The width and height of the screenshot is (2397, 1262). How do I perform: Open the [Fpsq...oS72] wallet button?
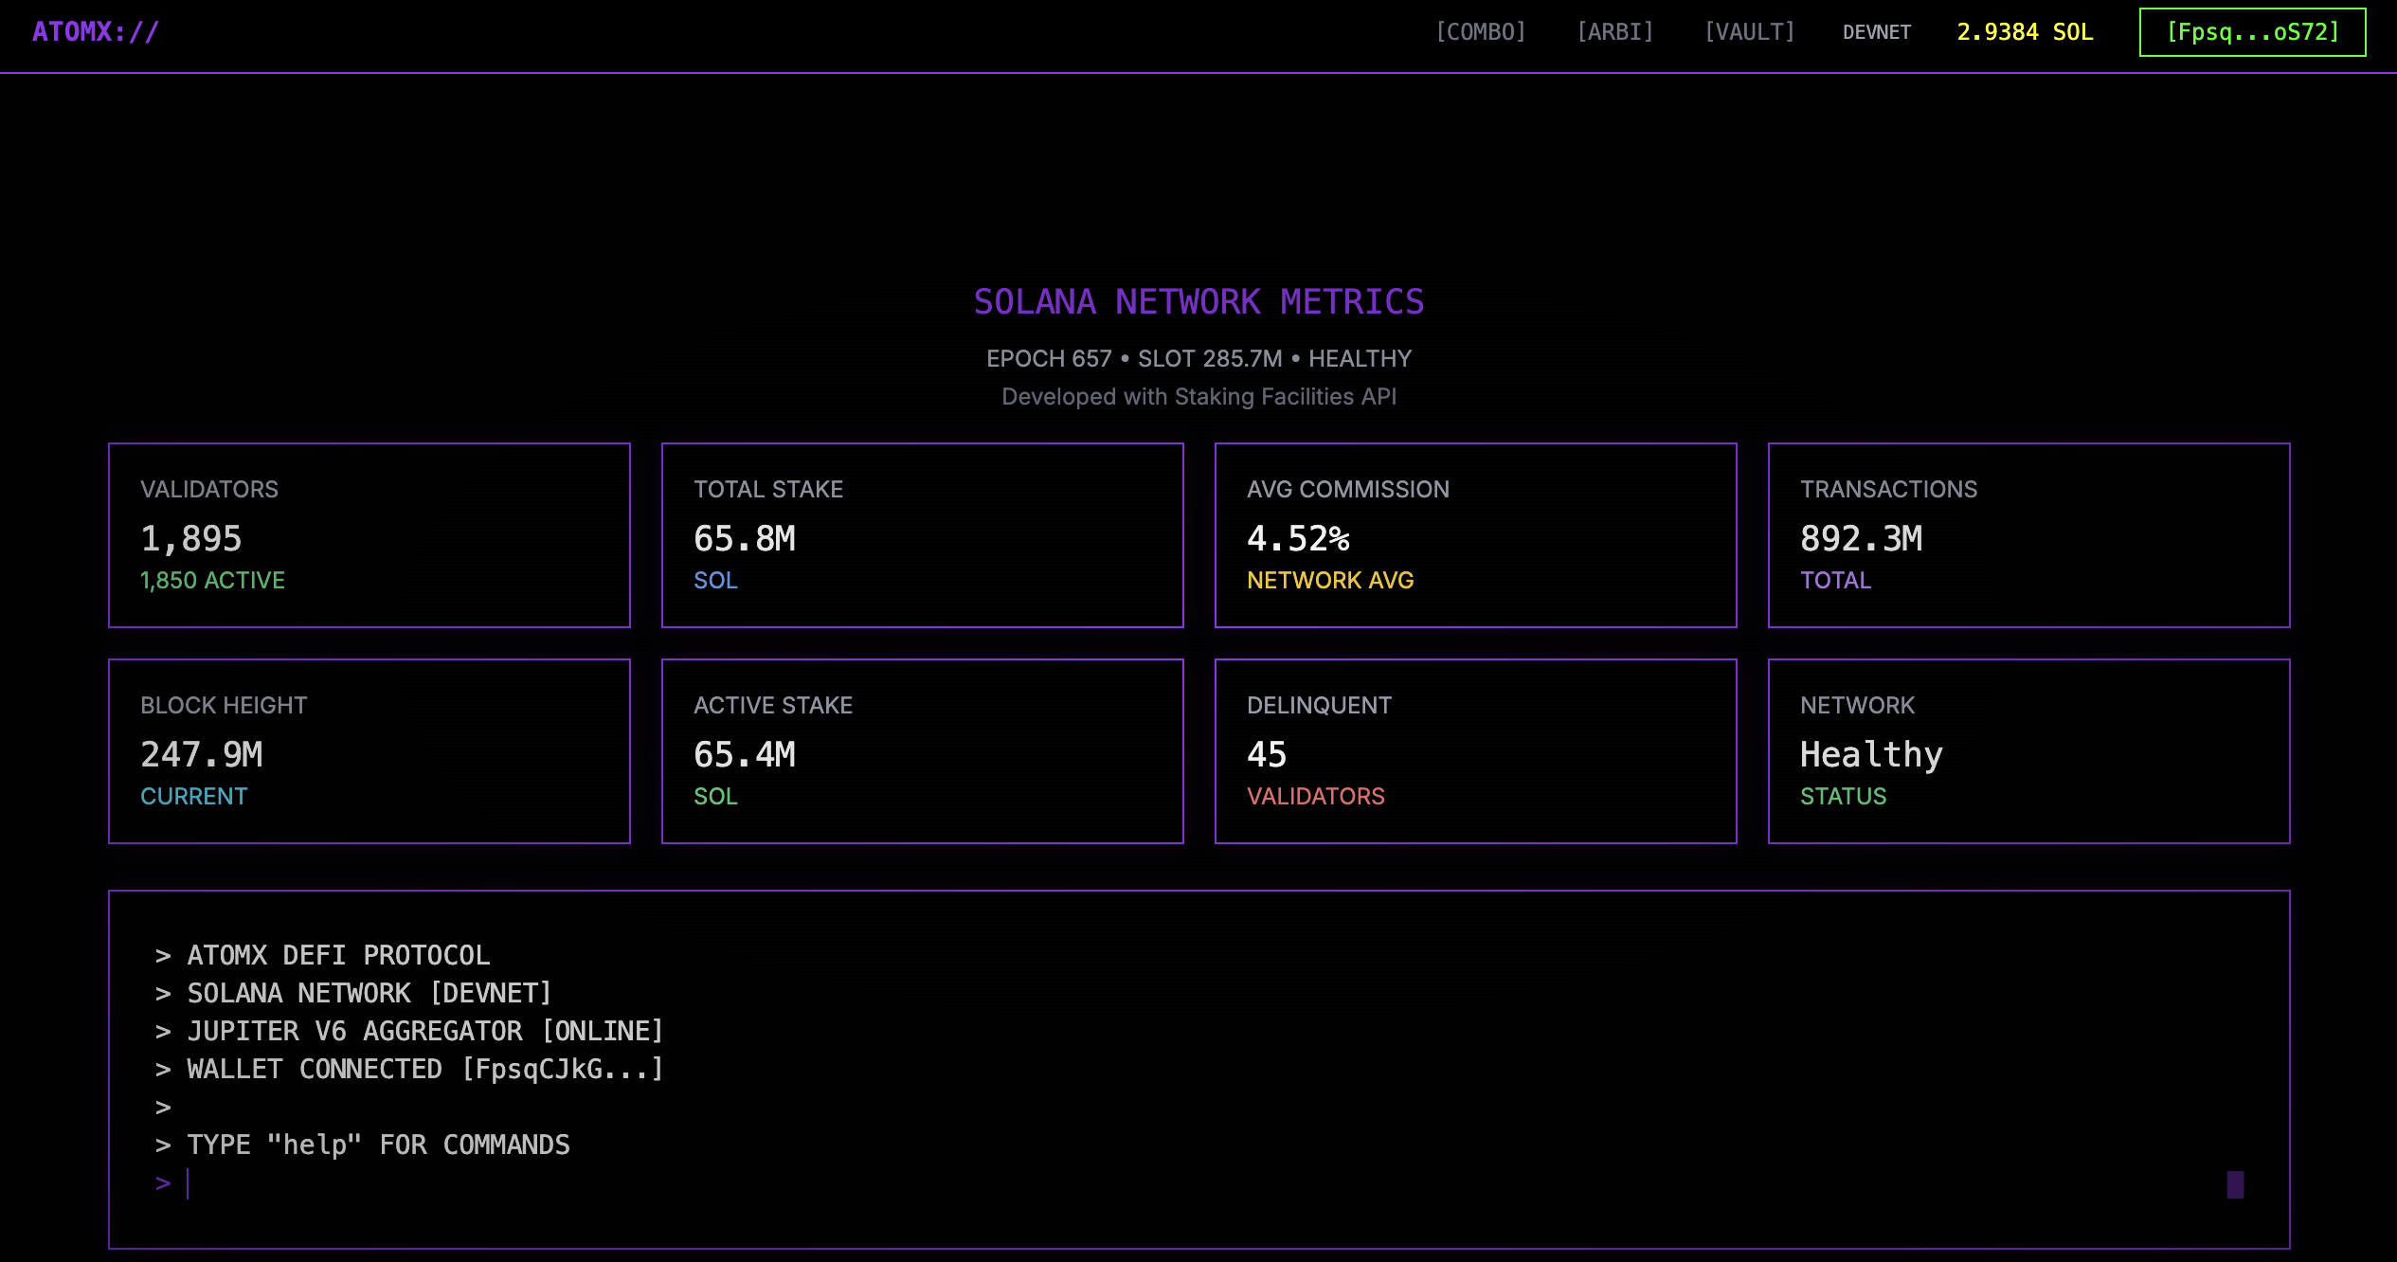[2252, 32]
